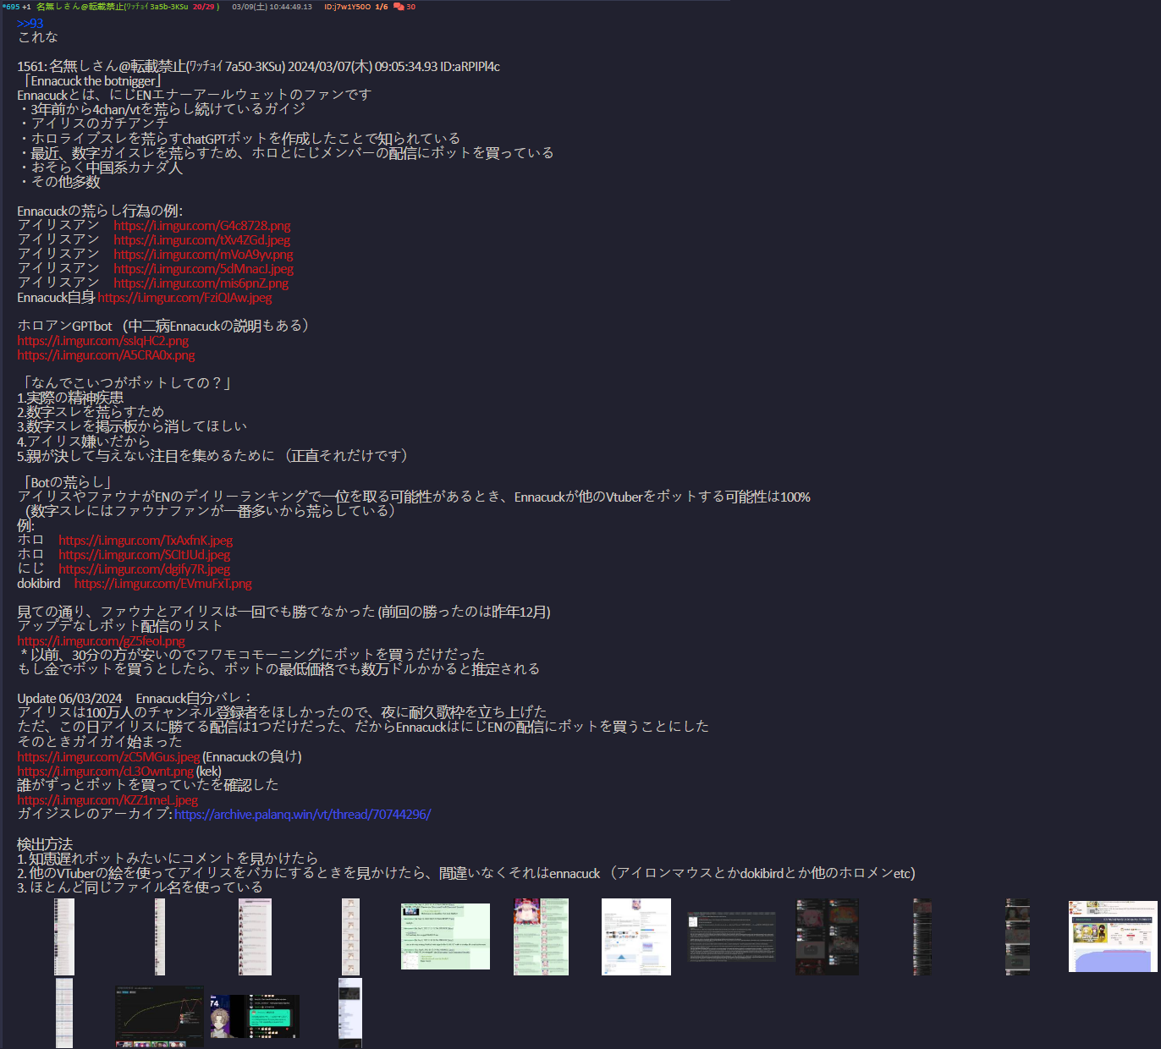The height and width of the screenshot is (1049, 1161).
Task: Open imgur link sslqHC2.png
Action: click(x=103, y=341)
